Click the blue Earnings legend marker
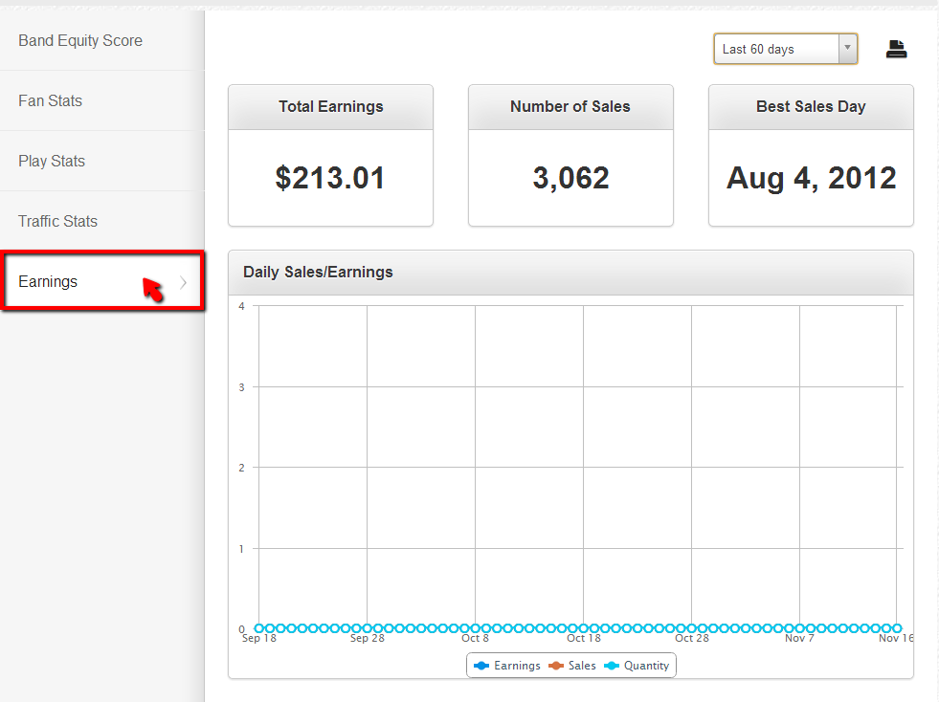 [481, 666]
